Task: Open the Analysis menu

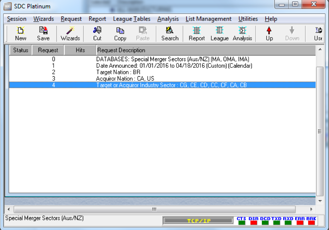Action: 168,19
